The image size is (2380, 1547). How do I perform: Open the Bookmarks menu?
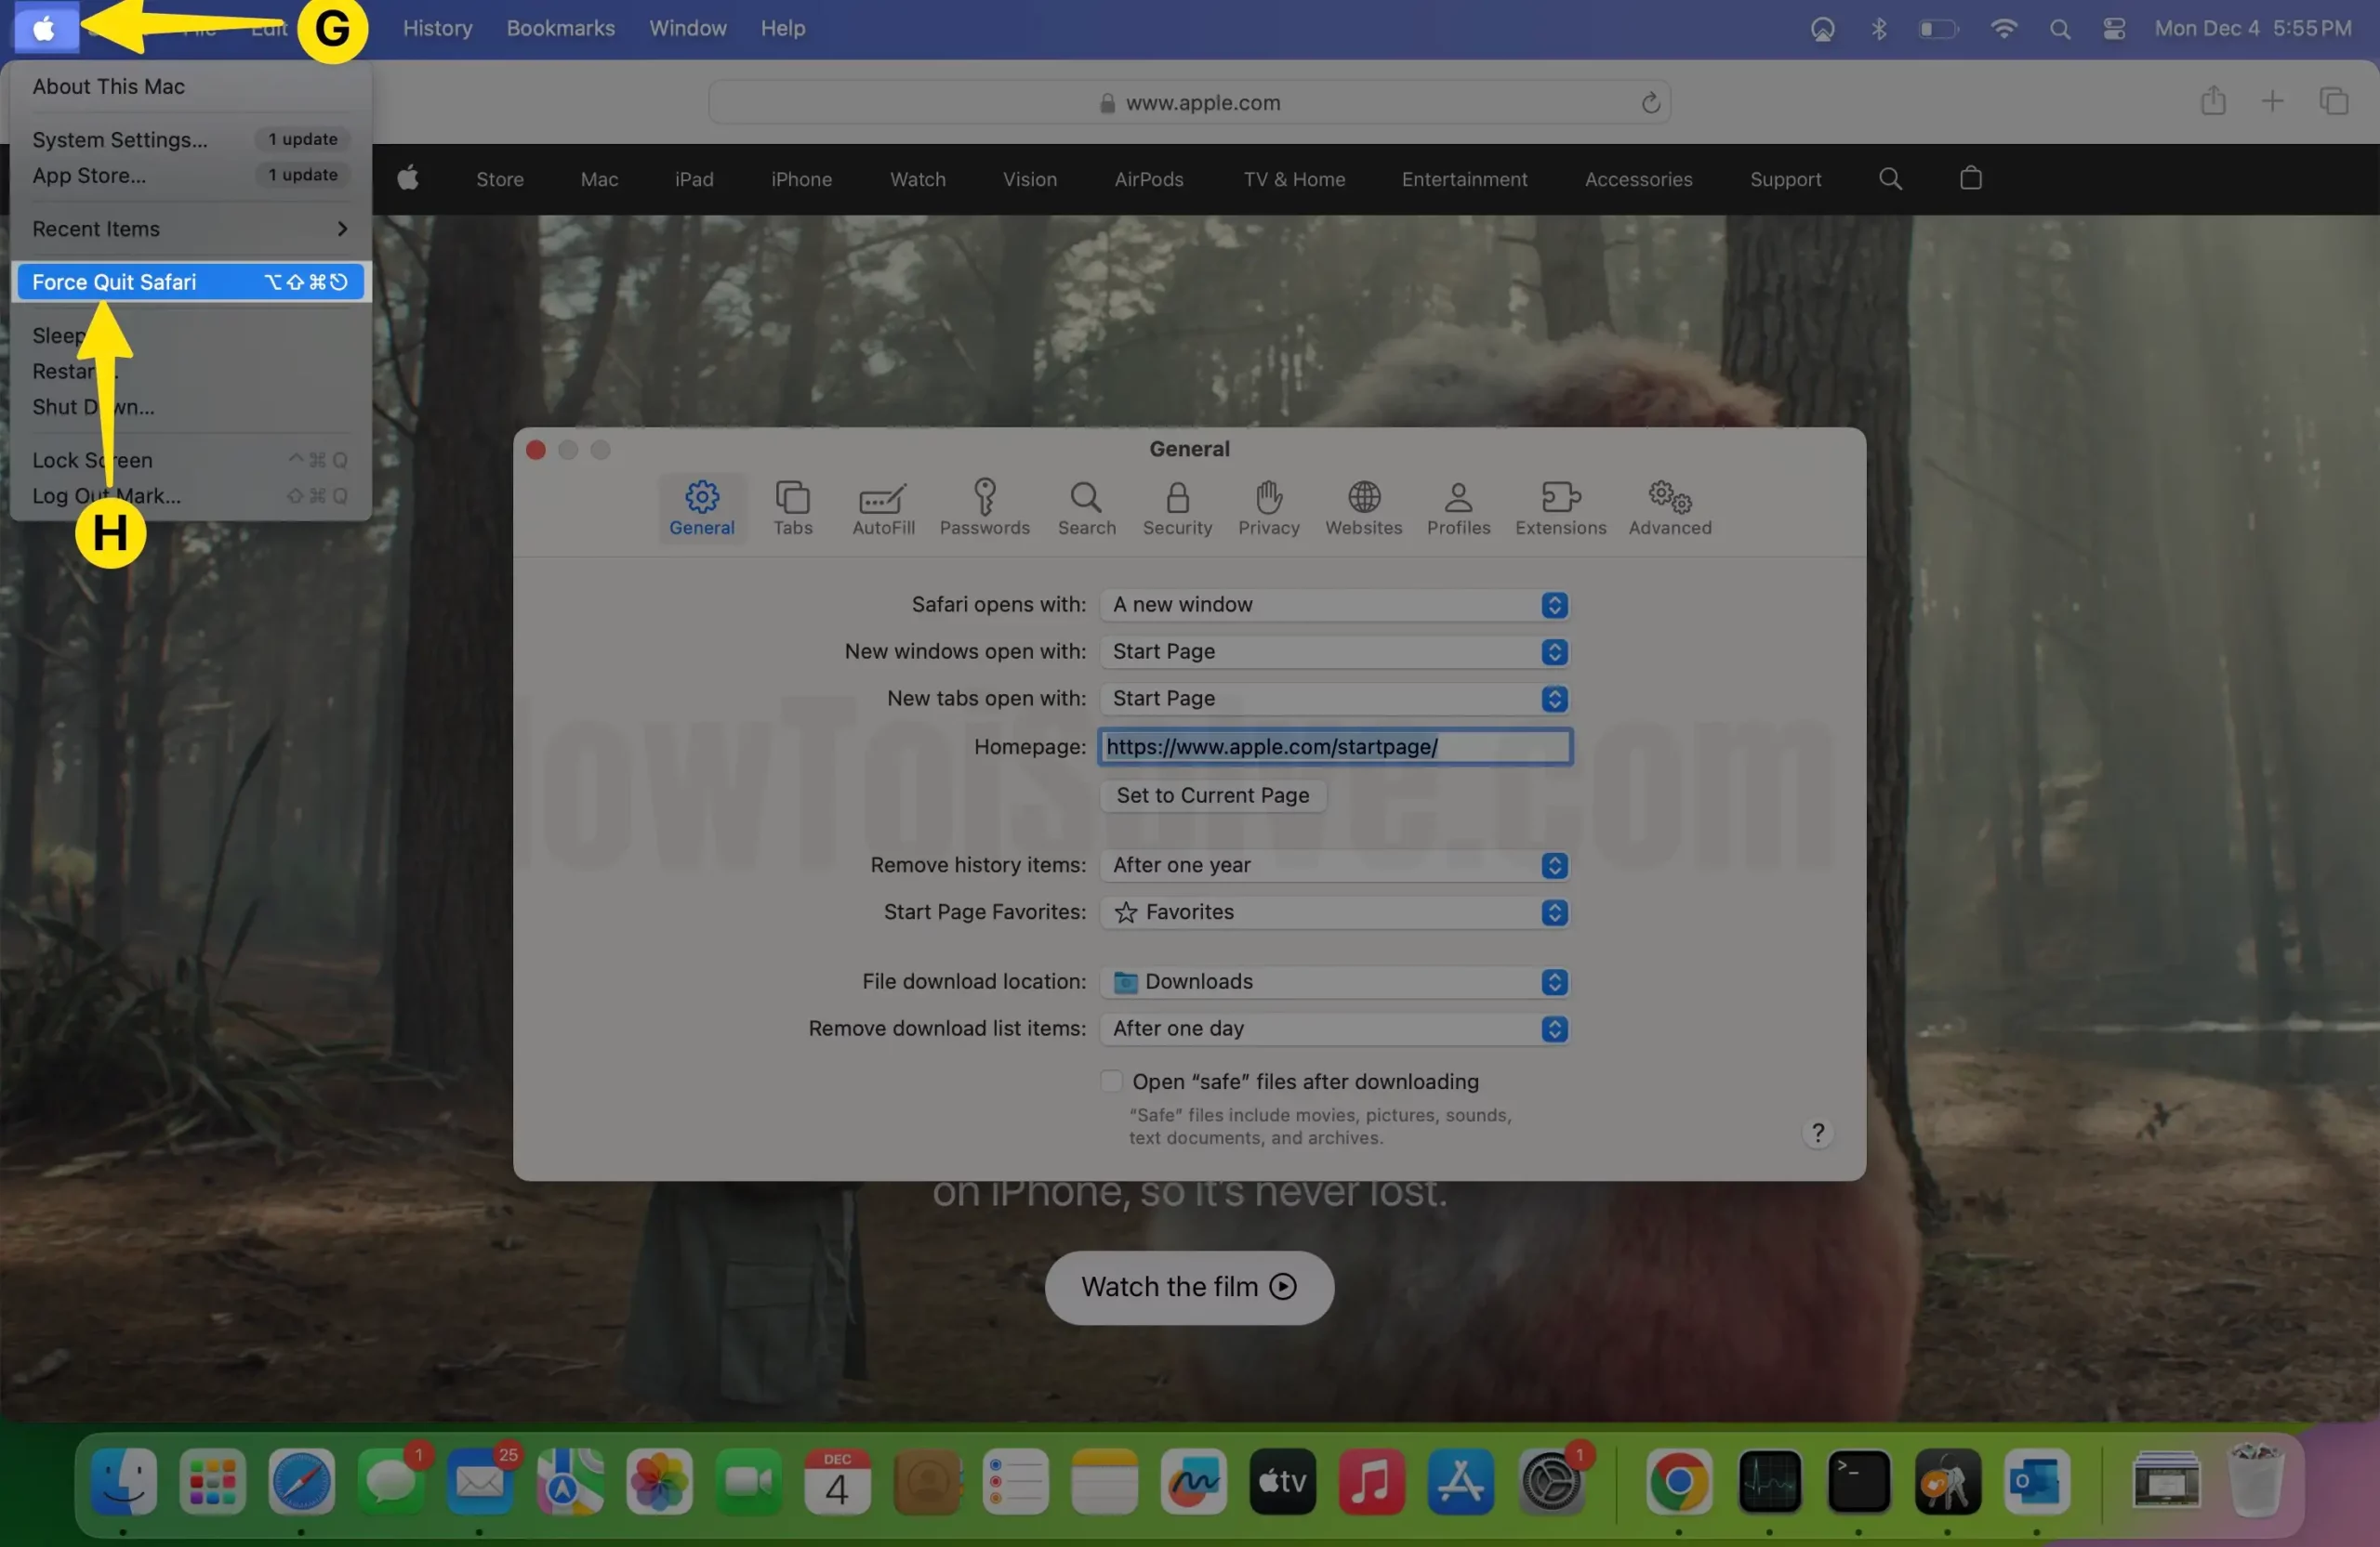pyautogui.click(x=560, y=28)
